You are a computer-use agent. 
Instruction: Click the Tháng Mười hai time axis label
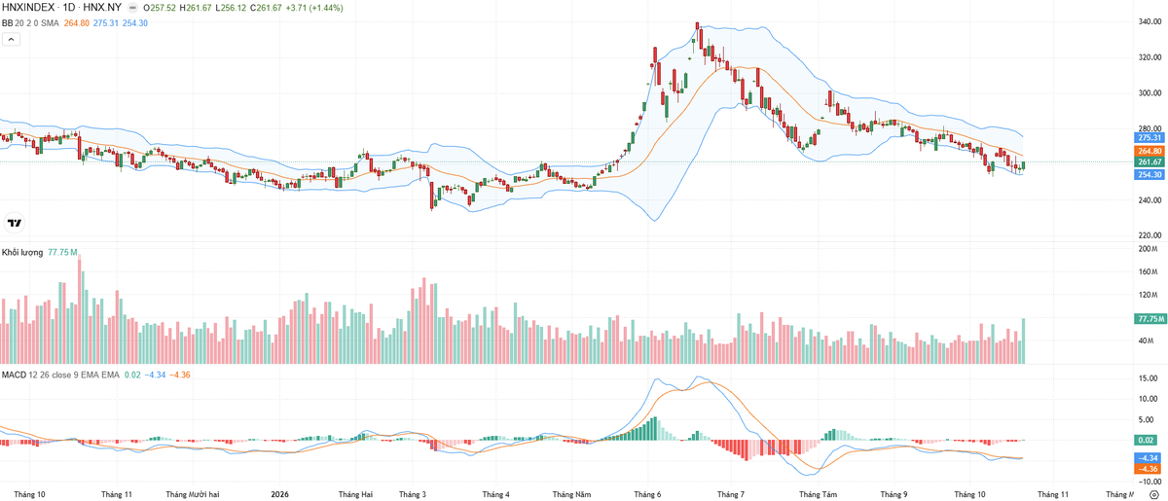pyautogui.click(x=193, y=494)
